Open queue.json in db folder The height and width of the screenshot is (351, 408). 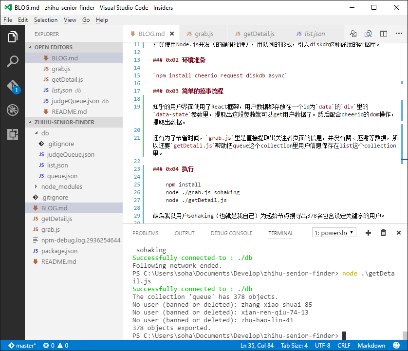point(74,176)
